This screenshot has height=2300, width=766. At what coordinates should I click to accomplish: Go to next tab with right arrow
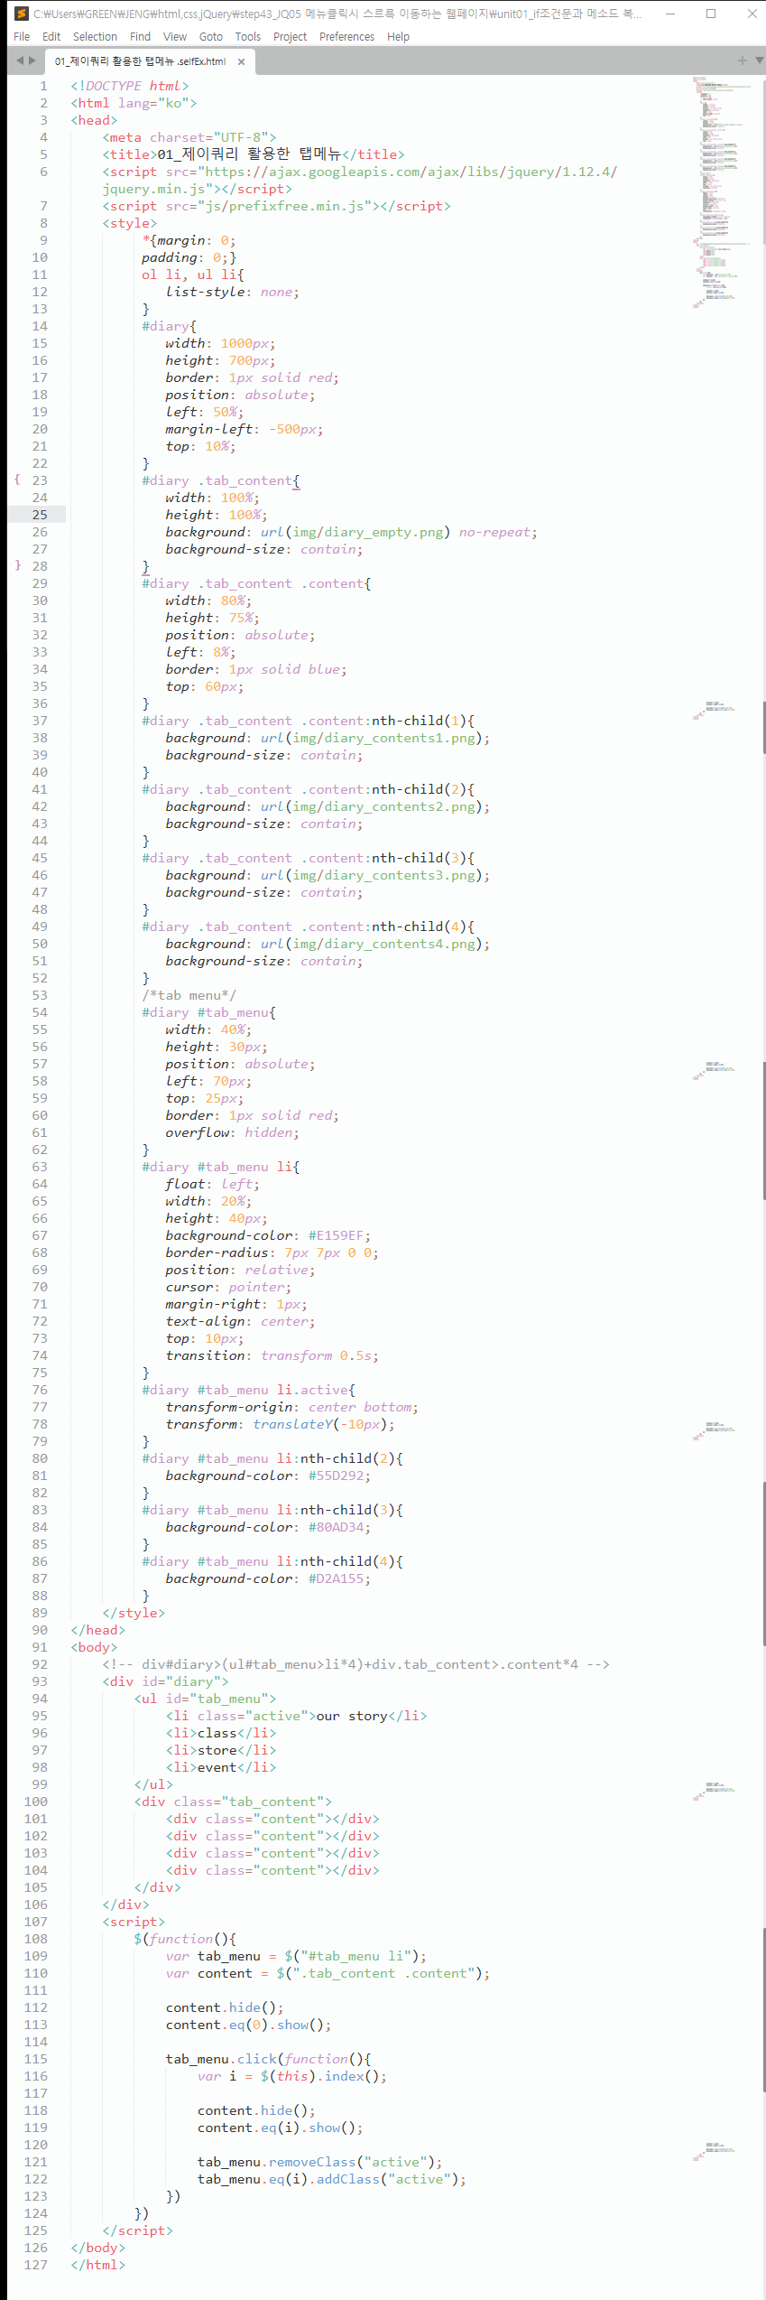point(32,61)
